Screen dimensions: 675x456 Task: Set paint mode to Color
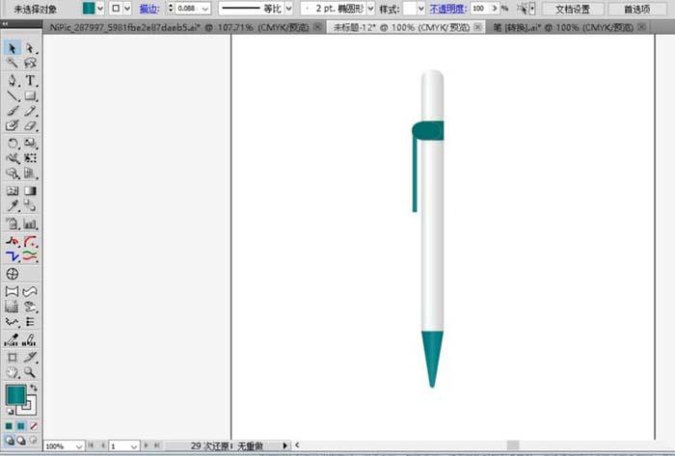coord(9,426)
